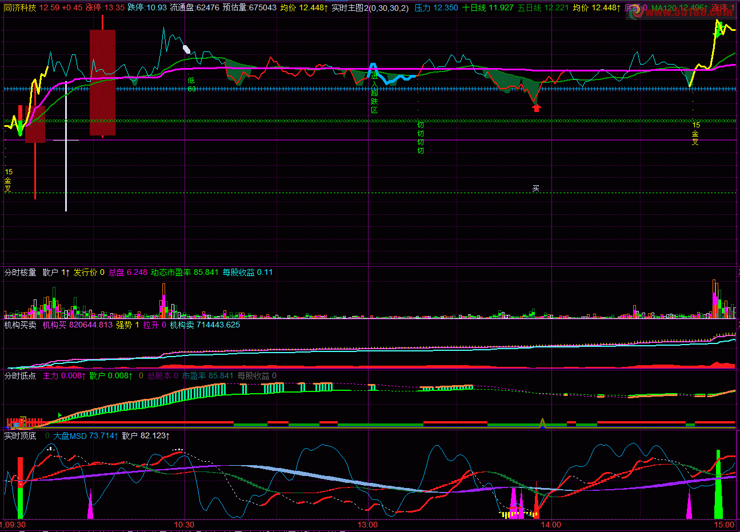Click the white oval marker on cyan line
Screen dimensions: 740x532
pos(186,49)
